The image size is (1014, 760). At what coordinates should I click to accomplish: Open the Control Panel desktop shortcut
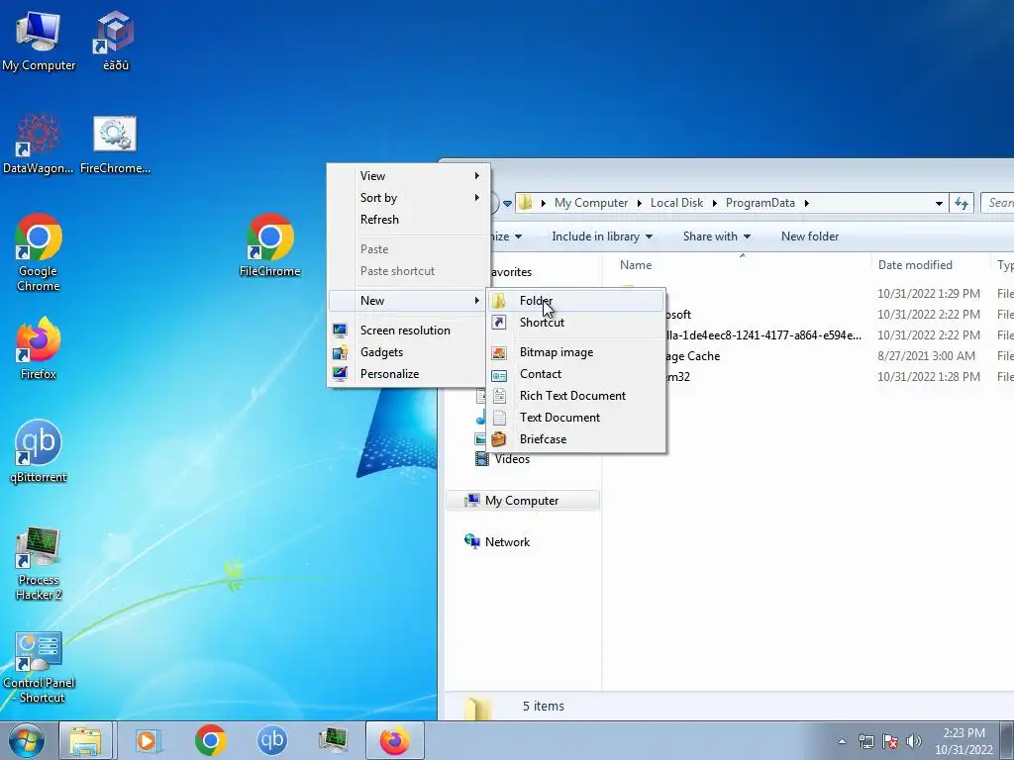pyautogui.click(x=39, y=667)
